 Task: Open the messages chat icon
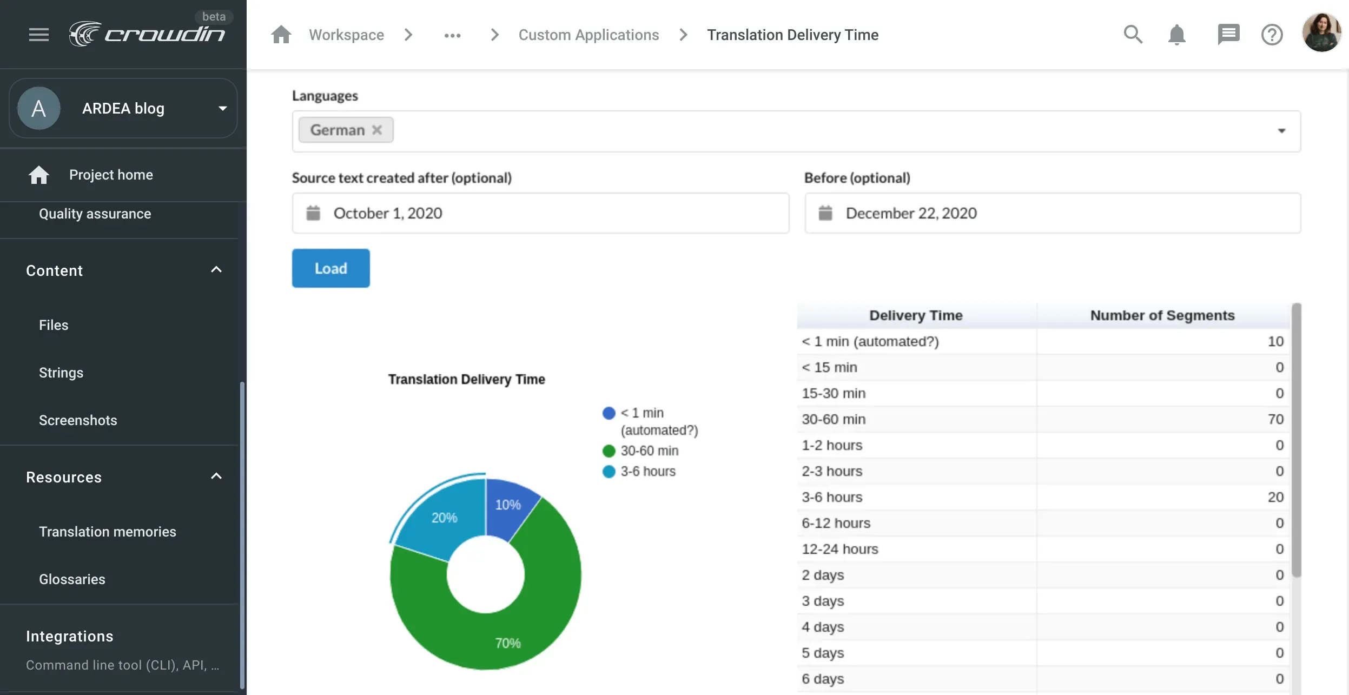1228,34
